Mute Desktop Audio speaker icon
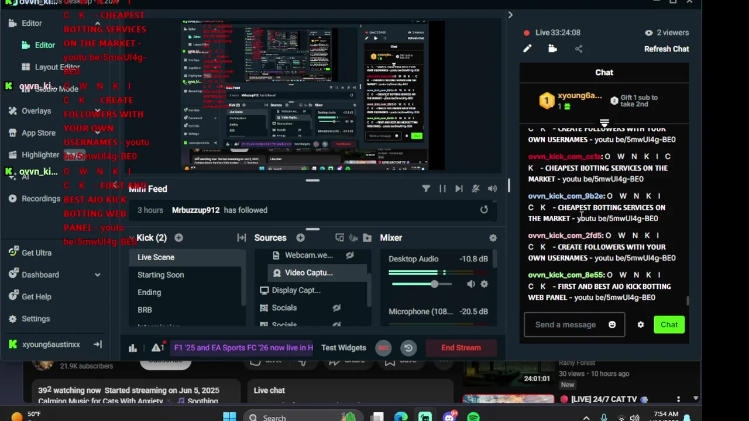The height and width of the screenshot is (421, 749). (x=471, y=284)
